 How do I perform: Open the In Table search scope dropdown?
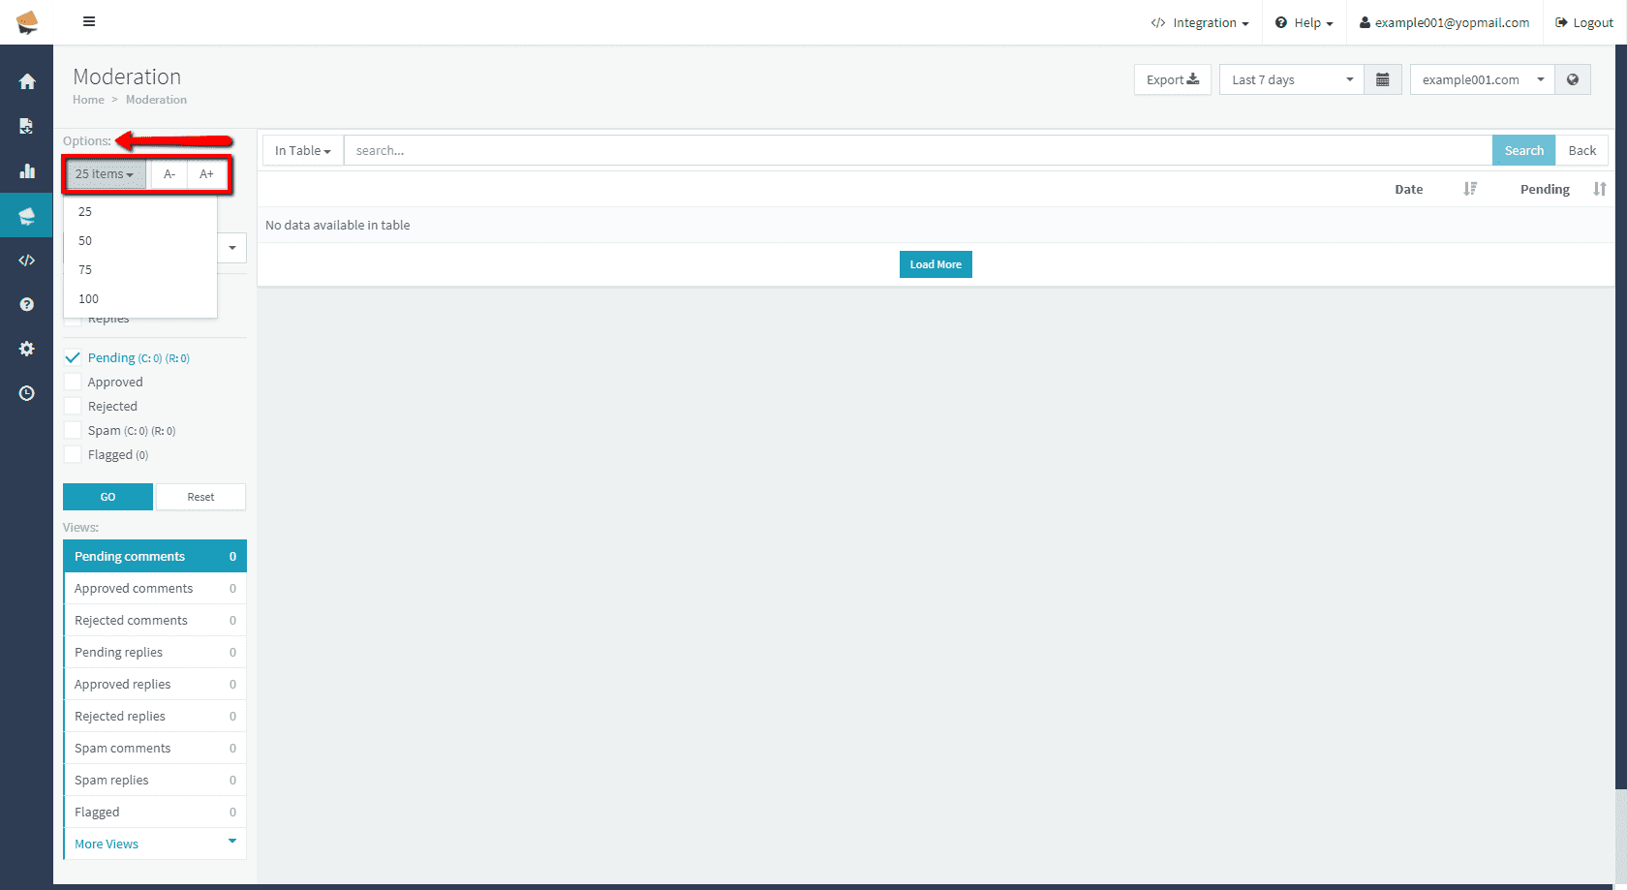click(x=302, y=150)
